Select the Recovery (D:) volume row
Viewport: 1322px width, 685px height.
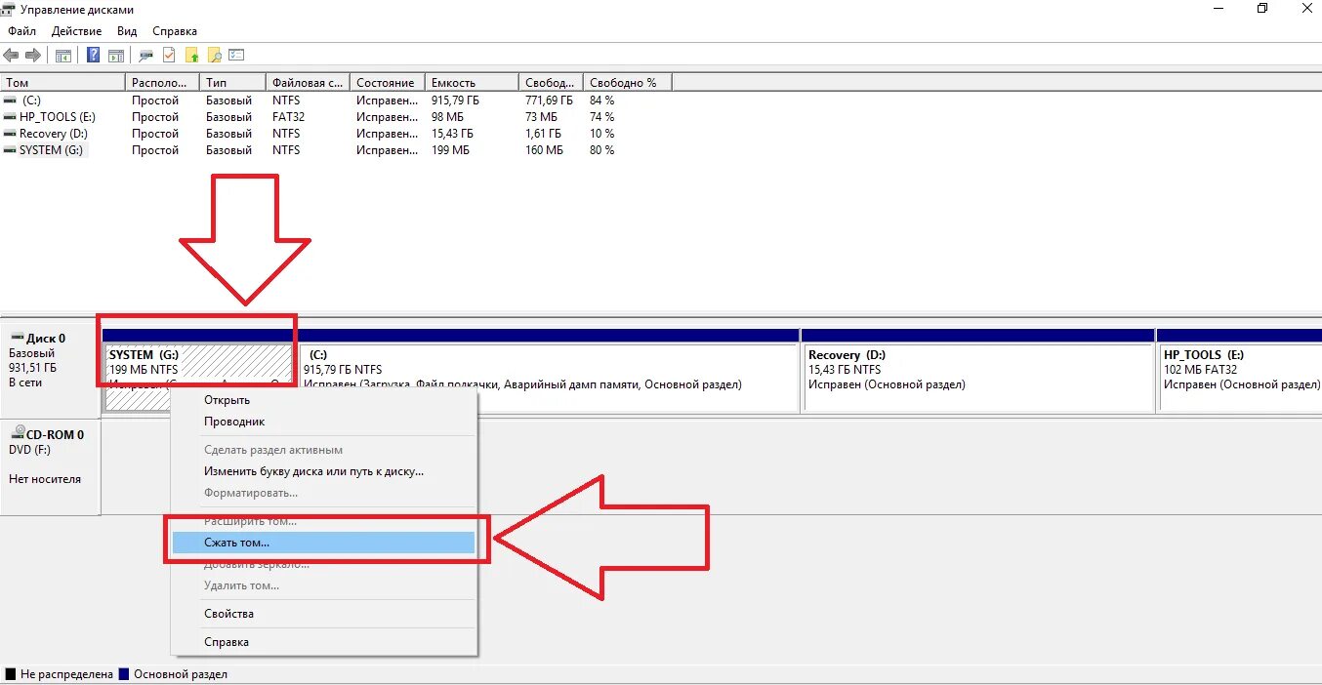pos(337,134)
